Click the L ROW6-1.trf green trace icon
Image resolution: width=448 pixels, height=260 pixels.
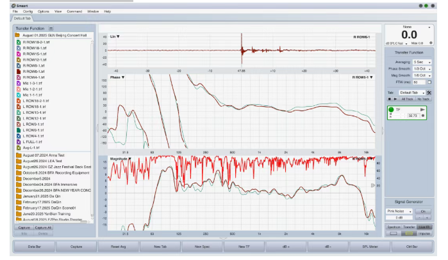pos(18,130)
